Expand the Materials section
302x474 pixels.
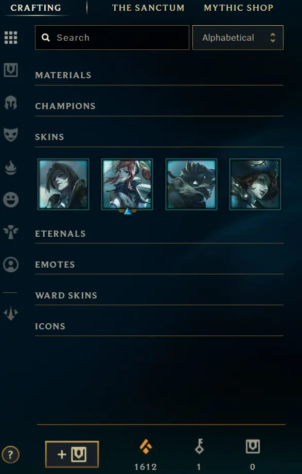[159, 75]
